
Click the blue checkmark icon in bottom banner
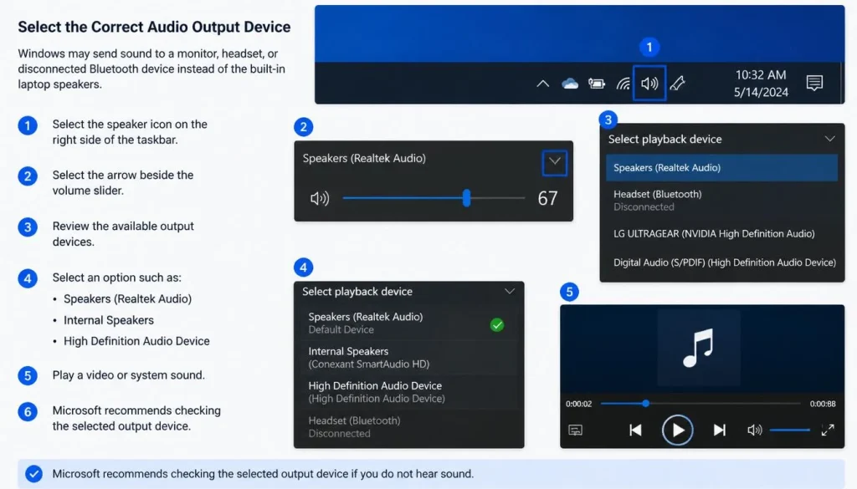pyautogui.click(x=33, y=473)
